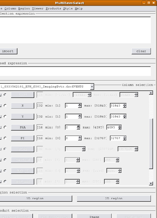Close the MultiXmmSelect window
Image resolution: width=157 pixels, height=218 pixels.
click(x=154, y=3)
